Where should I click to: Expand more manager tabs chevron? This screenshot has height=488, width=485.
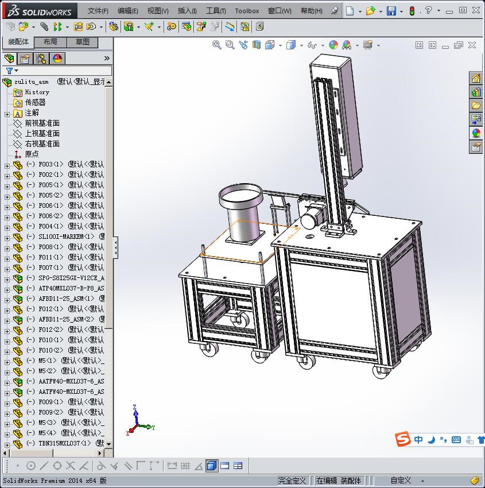[x=107, y=58]
